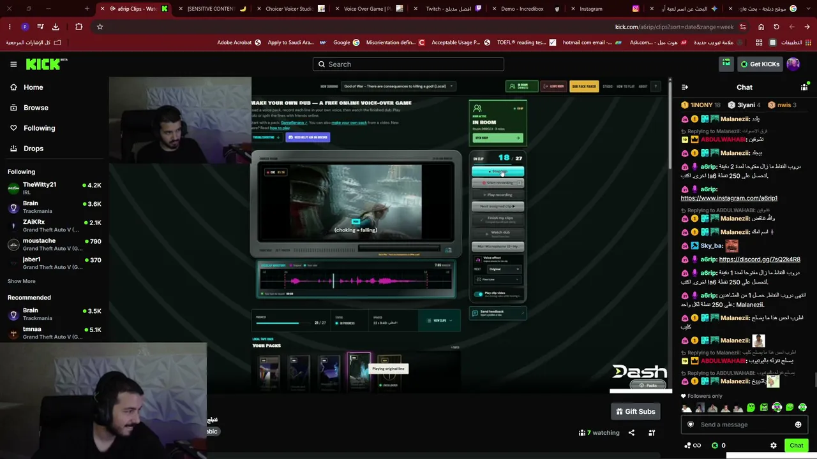Click the Gift Subs button

pos(636,412)
